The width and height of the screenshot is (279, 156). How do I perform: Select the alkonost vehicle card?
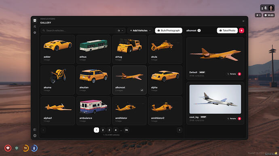coord(129,80)
